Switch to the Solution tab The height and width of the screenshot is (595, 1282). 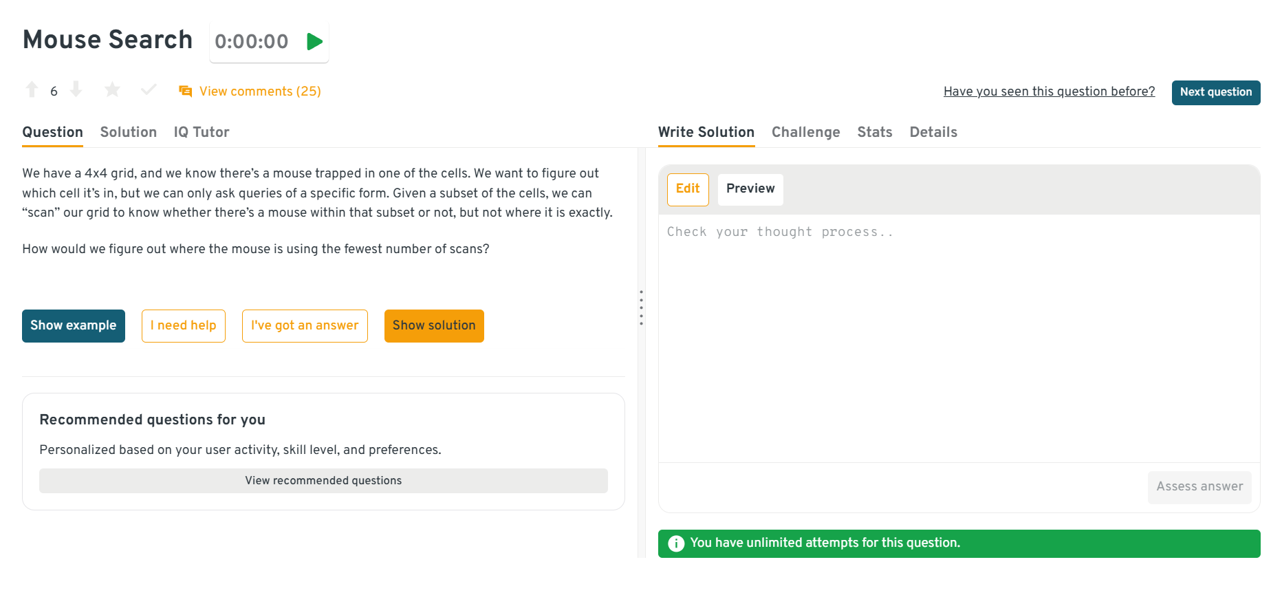129,132
